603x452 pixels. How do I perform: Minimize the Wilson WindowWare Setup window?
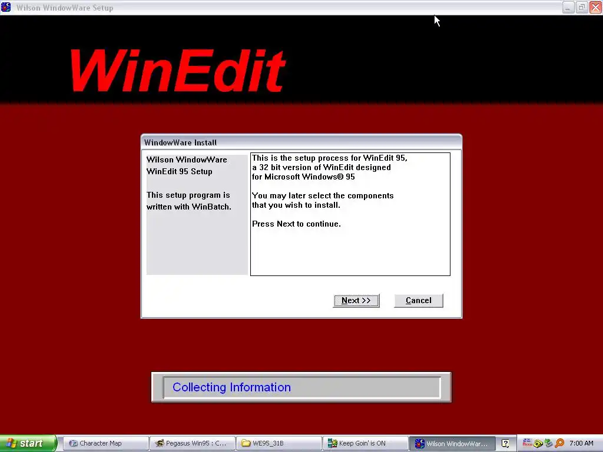tap(568, 7)
